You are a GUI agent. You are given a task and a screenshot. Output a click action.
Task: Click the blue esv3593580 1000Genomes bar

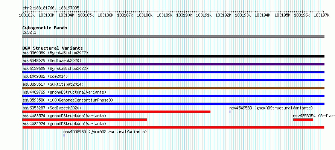point(173,104)
